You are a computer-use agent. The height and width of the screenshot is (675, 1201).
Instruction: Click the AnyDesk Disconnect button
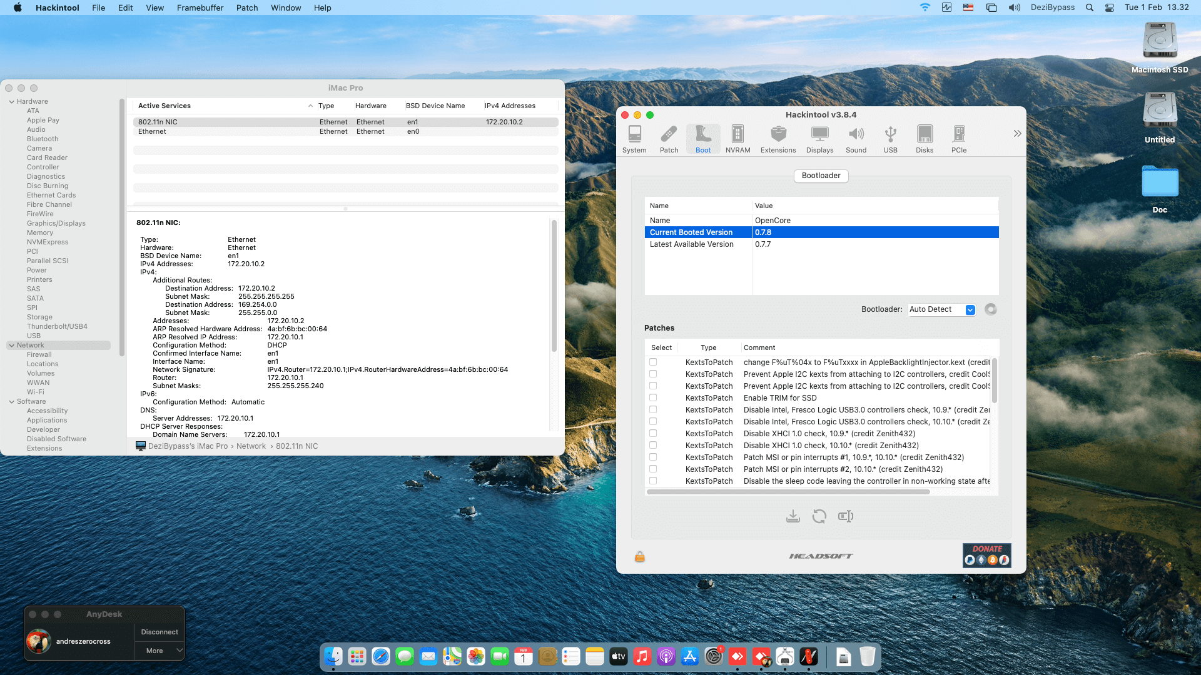point(160,632)
